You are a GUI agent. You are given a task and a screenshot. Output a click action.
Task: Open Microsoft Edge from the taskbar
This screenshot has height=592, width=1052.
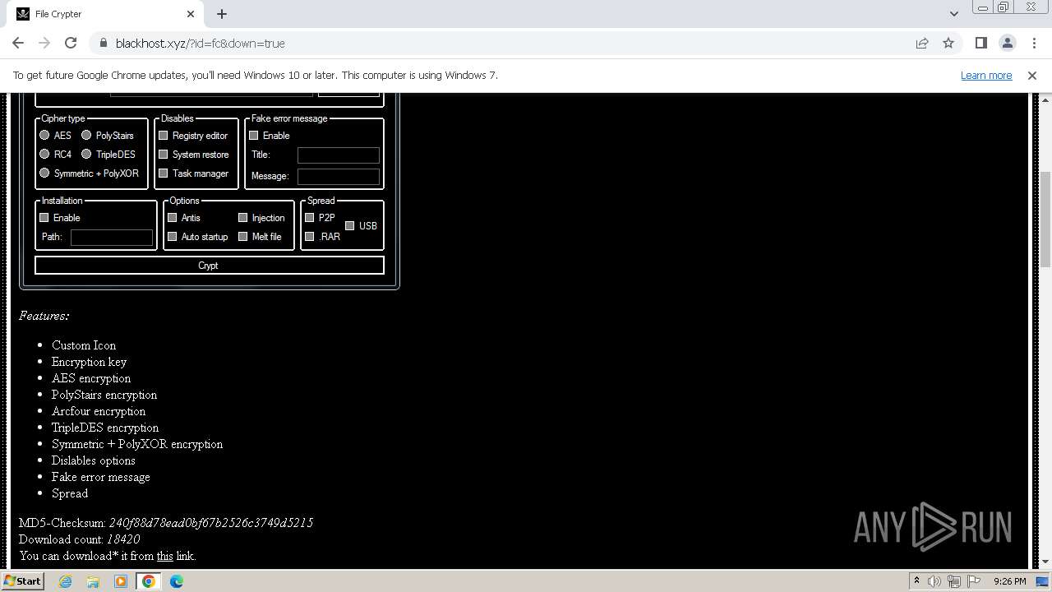[x=177, y=581]
